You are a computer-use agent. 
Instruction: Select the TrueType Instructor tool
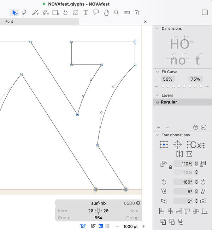tap(137, 13)
